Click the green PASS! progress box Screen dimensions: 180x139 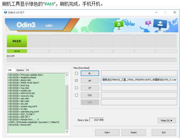point(17,41)
